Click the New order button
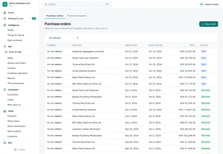This screenshot has width=223, height=154. 208,24
